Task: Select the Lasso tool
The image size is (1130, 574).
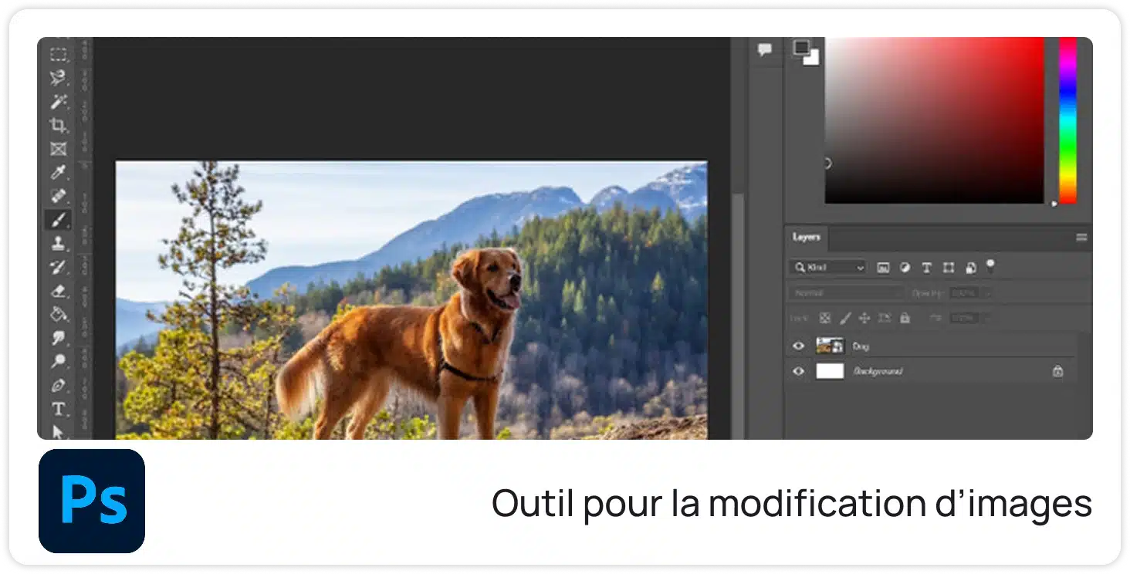Action: [59, 78]
